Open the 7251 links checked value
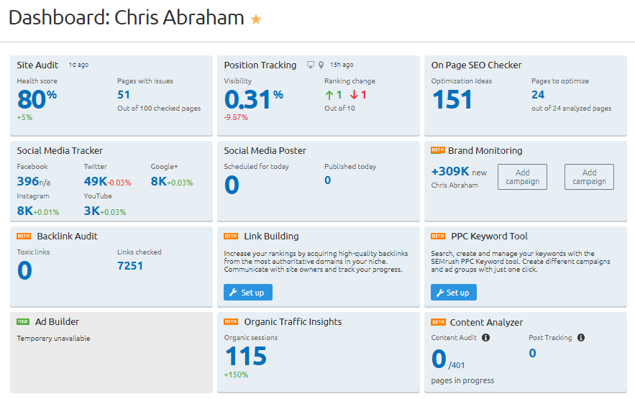 tap(130, 266)
